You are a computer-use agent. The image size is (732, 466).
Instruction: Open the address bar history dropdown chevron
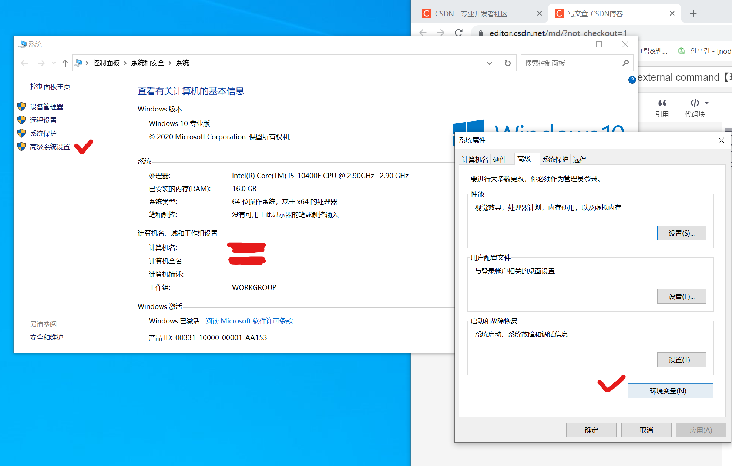tap(490, 63)
